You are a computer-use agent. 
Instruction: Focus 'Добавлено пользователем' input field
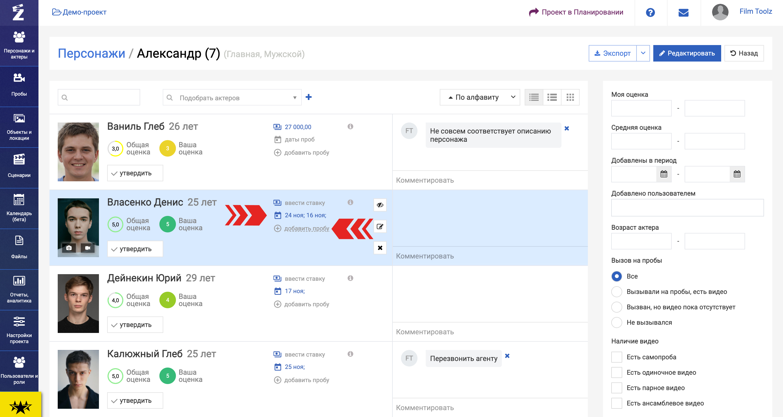pyautogui.click(x=687, y=207)
